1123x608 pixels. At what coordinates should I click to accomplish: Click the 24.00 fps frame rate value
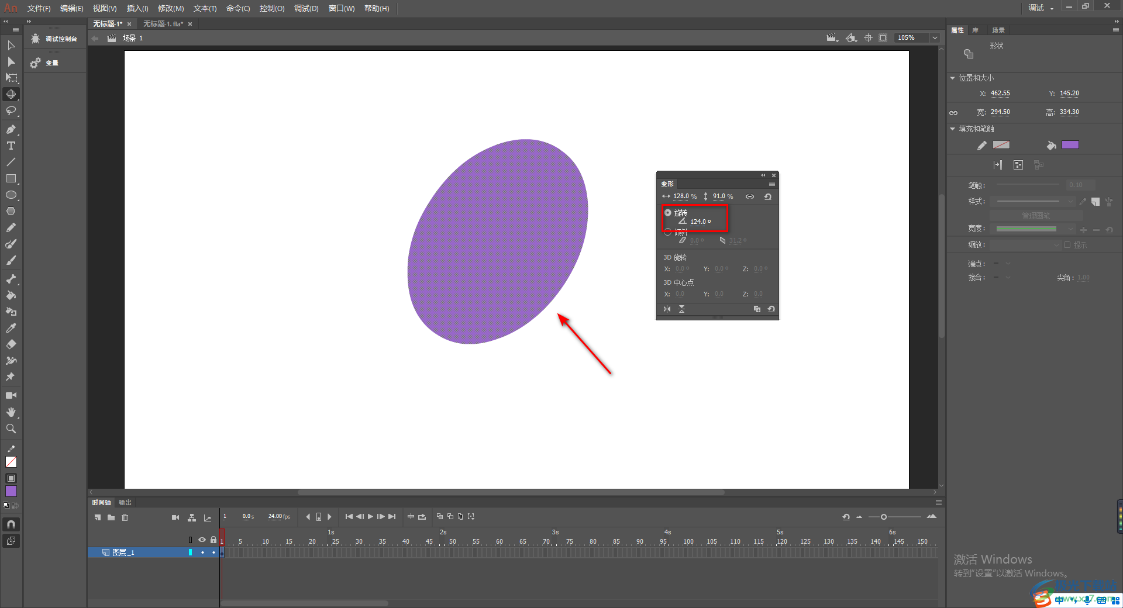(x=279, y=517)
